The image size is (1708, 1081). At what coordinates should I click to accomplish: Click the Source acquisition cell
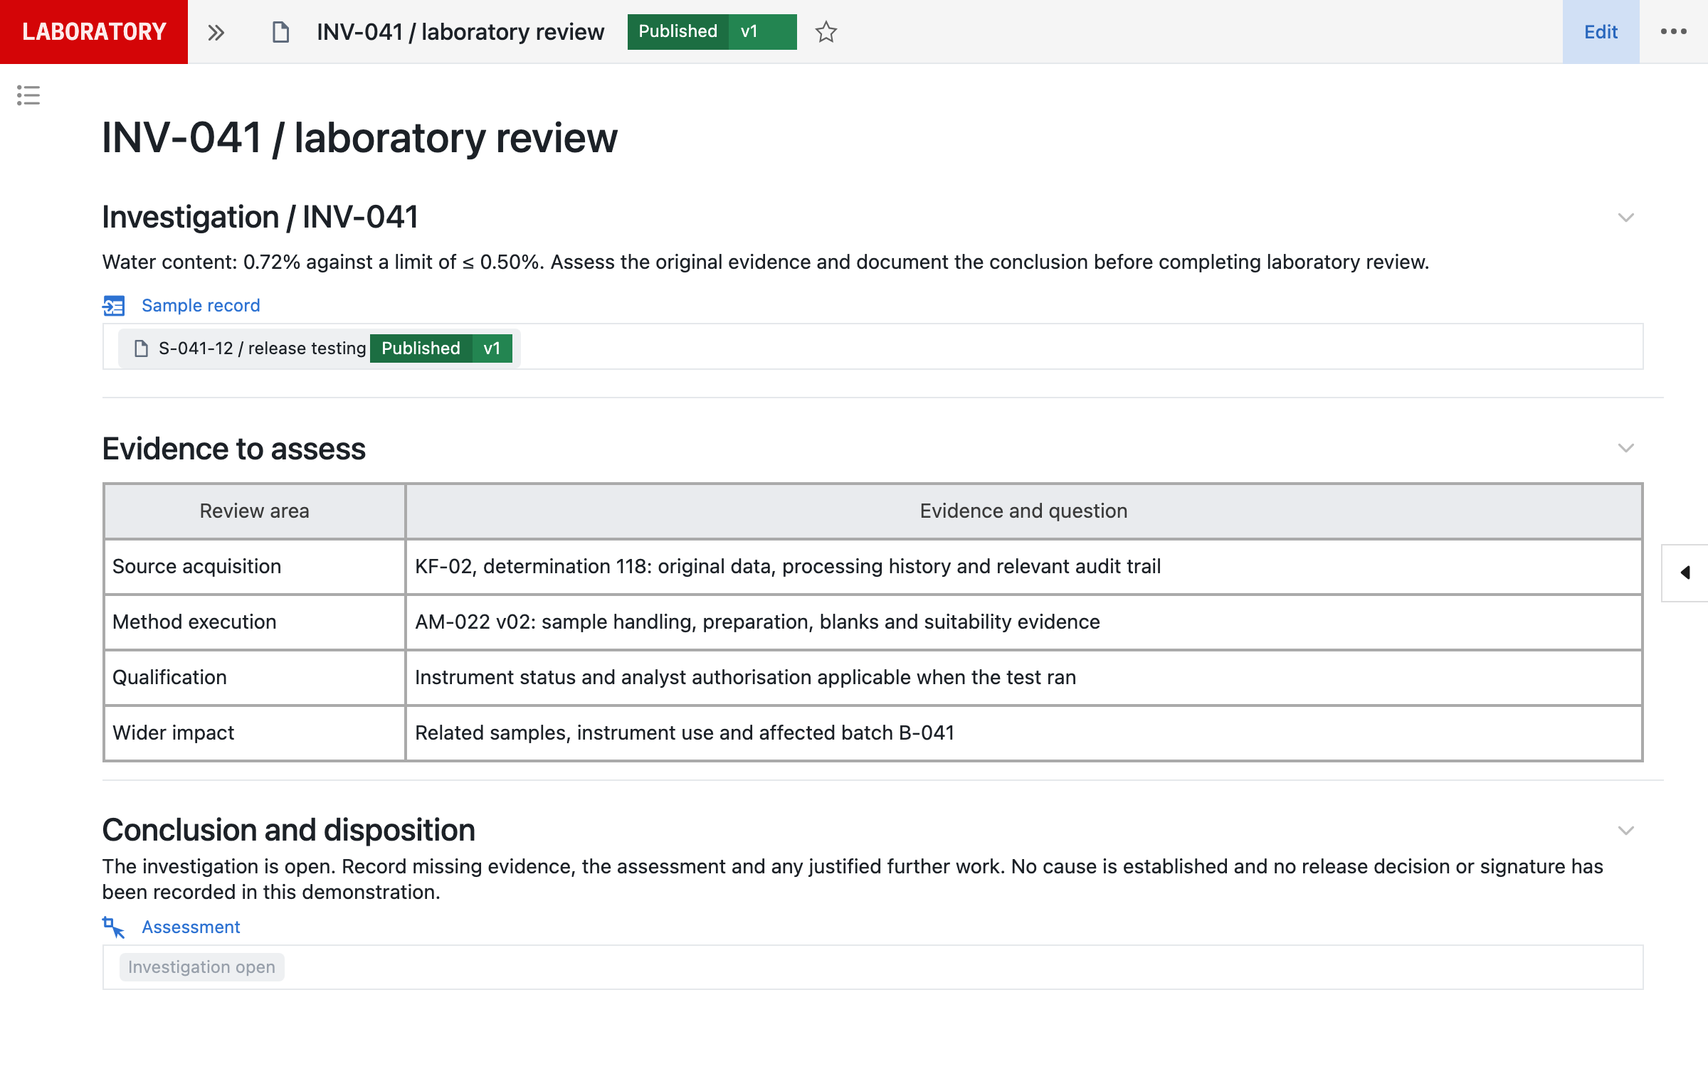(254, 567)
